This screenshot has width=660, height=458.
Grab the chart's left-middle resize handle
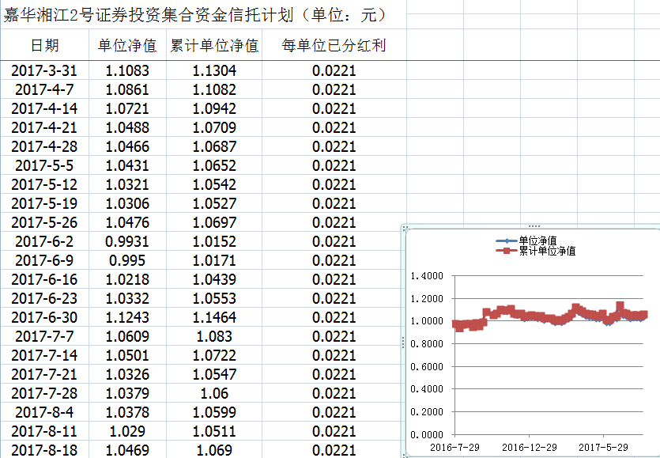click(x=404, y=342)
